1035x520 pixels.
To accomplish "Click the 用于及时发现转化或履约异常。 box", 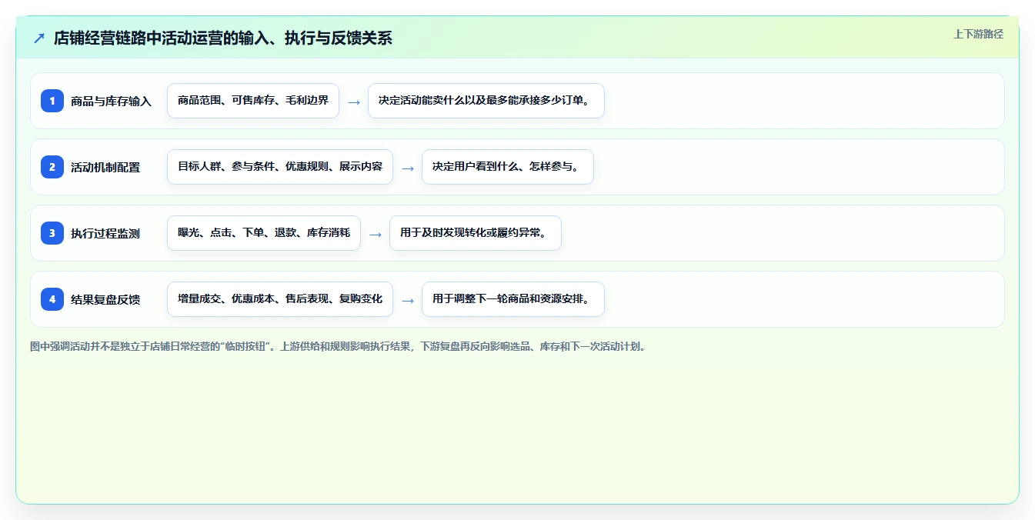I will (x=476, y=233).
